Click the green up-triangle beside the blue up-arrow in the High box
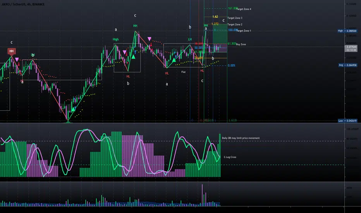Viewport: 361px width, 213px height. pos(133,57)
